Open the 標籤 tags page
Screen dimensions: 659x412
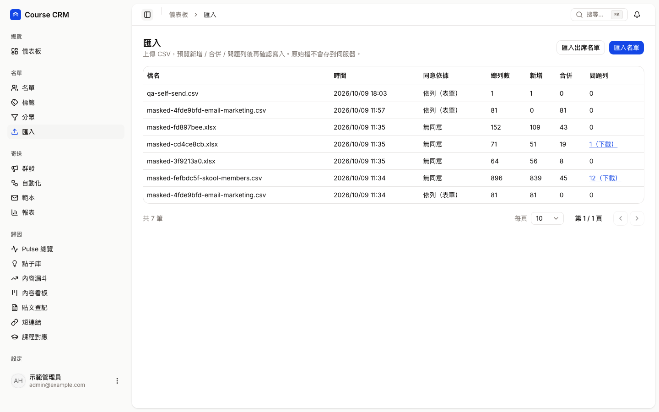[66, 103]
